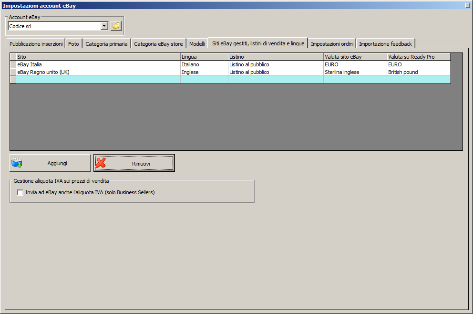Close the Impostazioni account eBay window

[x=468, y=5]
